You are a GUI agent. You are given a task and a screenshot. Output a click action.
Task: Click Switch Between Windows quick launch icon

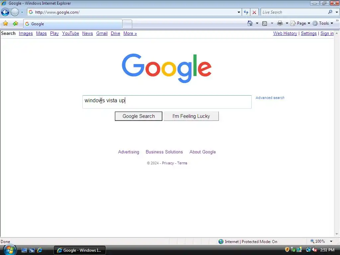tap(32, 250)
